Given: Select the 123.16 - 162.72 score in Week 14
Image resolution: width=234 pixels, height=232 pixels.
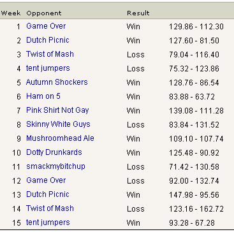Looking at the screenshot, I should click(196, 209).
